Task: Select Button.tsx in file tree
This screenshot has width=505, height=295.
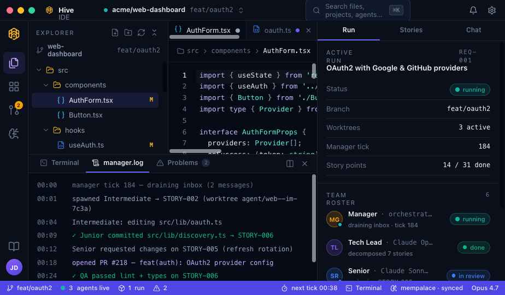Action: tap(95, 115)
